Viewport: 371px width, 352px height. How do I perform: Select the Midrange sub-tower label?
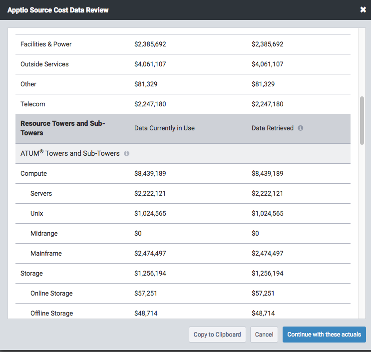pyautogui.click(x=44, y=234)
